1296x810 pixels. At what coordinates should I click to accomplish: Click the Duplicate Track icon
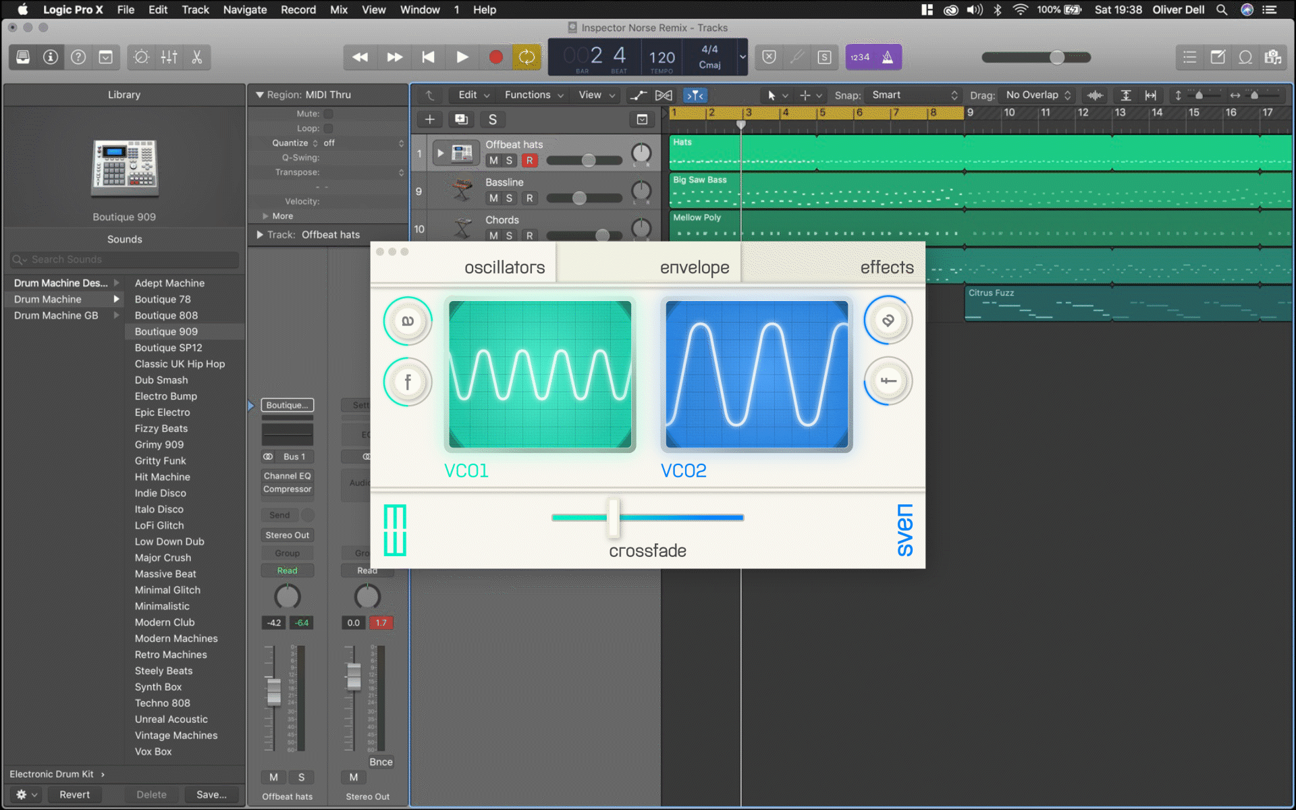[x=461, y=119]
